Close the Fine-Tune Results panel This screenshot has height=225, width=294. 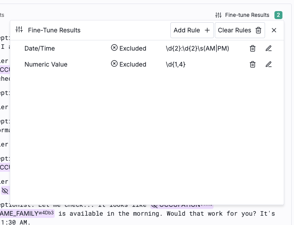(274, 30)
